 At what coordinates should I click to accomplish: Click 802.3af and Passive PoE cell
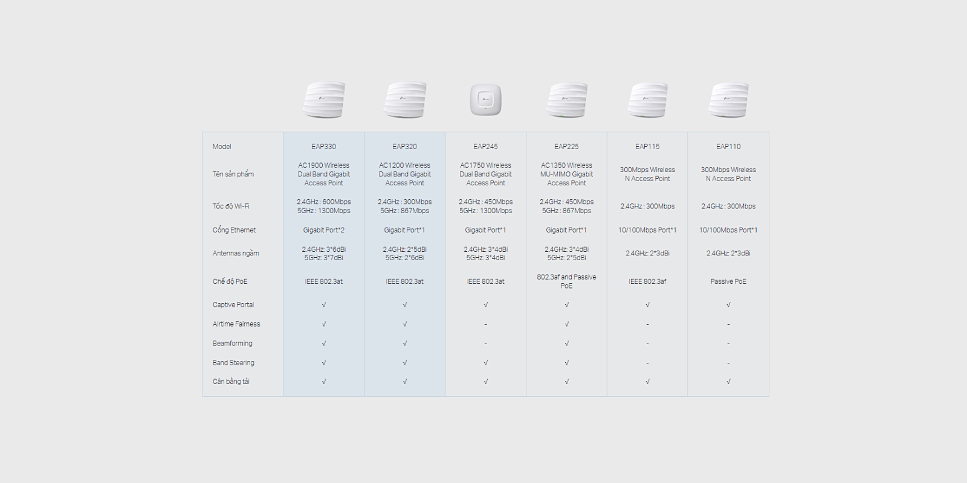tap(567, 281)
